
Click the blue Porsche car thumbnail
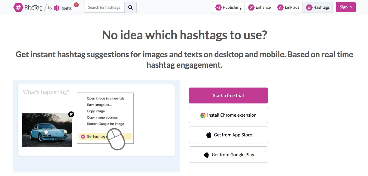tap(47, 130)
